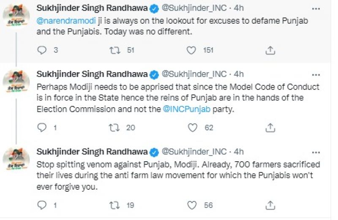Reply to the first tweet about defaming Punjab

pyautogui.click(x=41, y=50)
